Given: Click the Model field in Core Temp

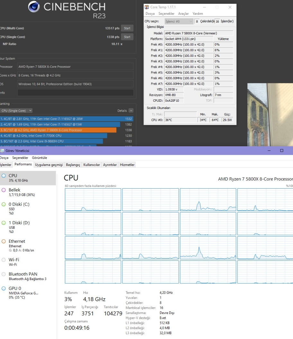Looking at the screenshot, I should [x=199, y=33].
